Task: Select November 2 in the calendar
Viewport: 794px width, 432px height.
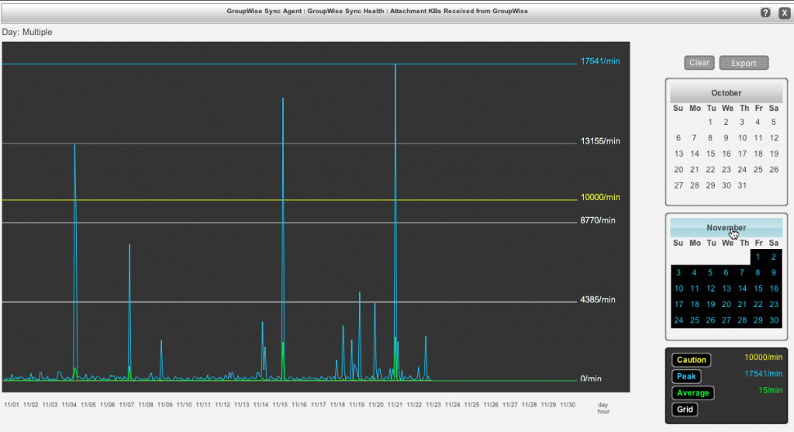Action: 774,257
